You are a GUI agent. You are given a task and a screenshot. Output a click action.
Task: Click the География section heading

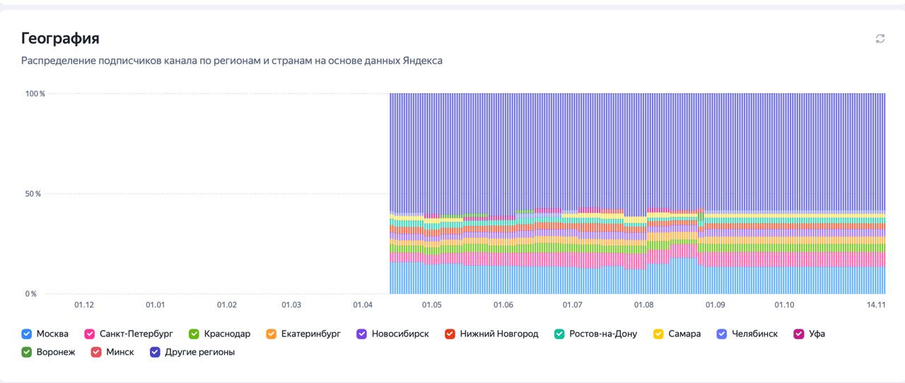click(x=60, y=38)
